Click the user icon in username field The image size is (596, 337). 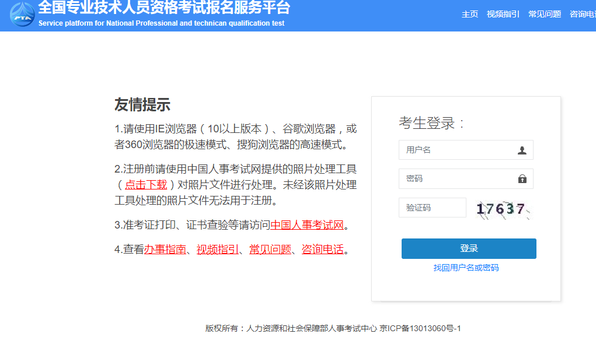click(x=522, y=150)
